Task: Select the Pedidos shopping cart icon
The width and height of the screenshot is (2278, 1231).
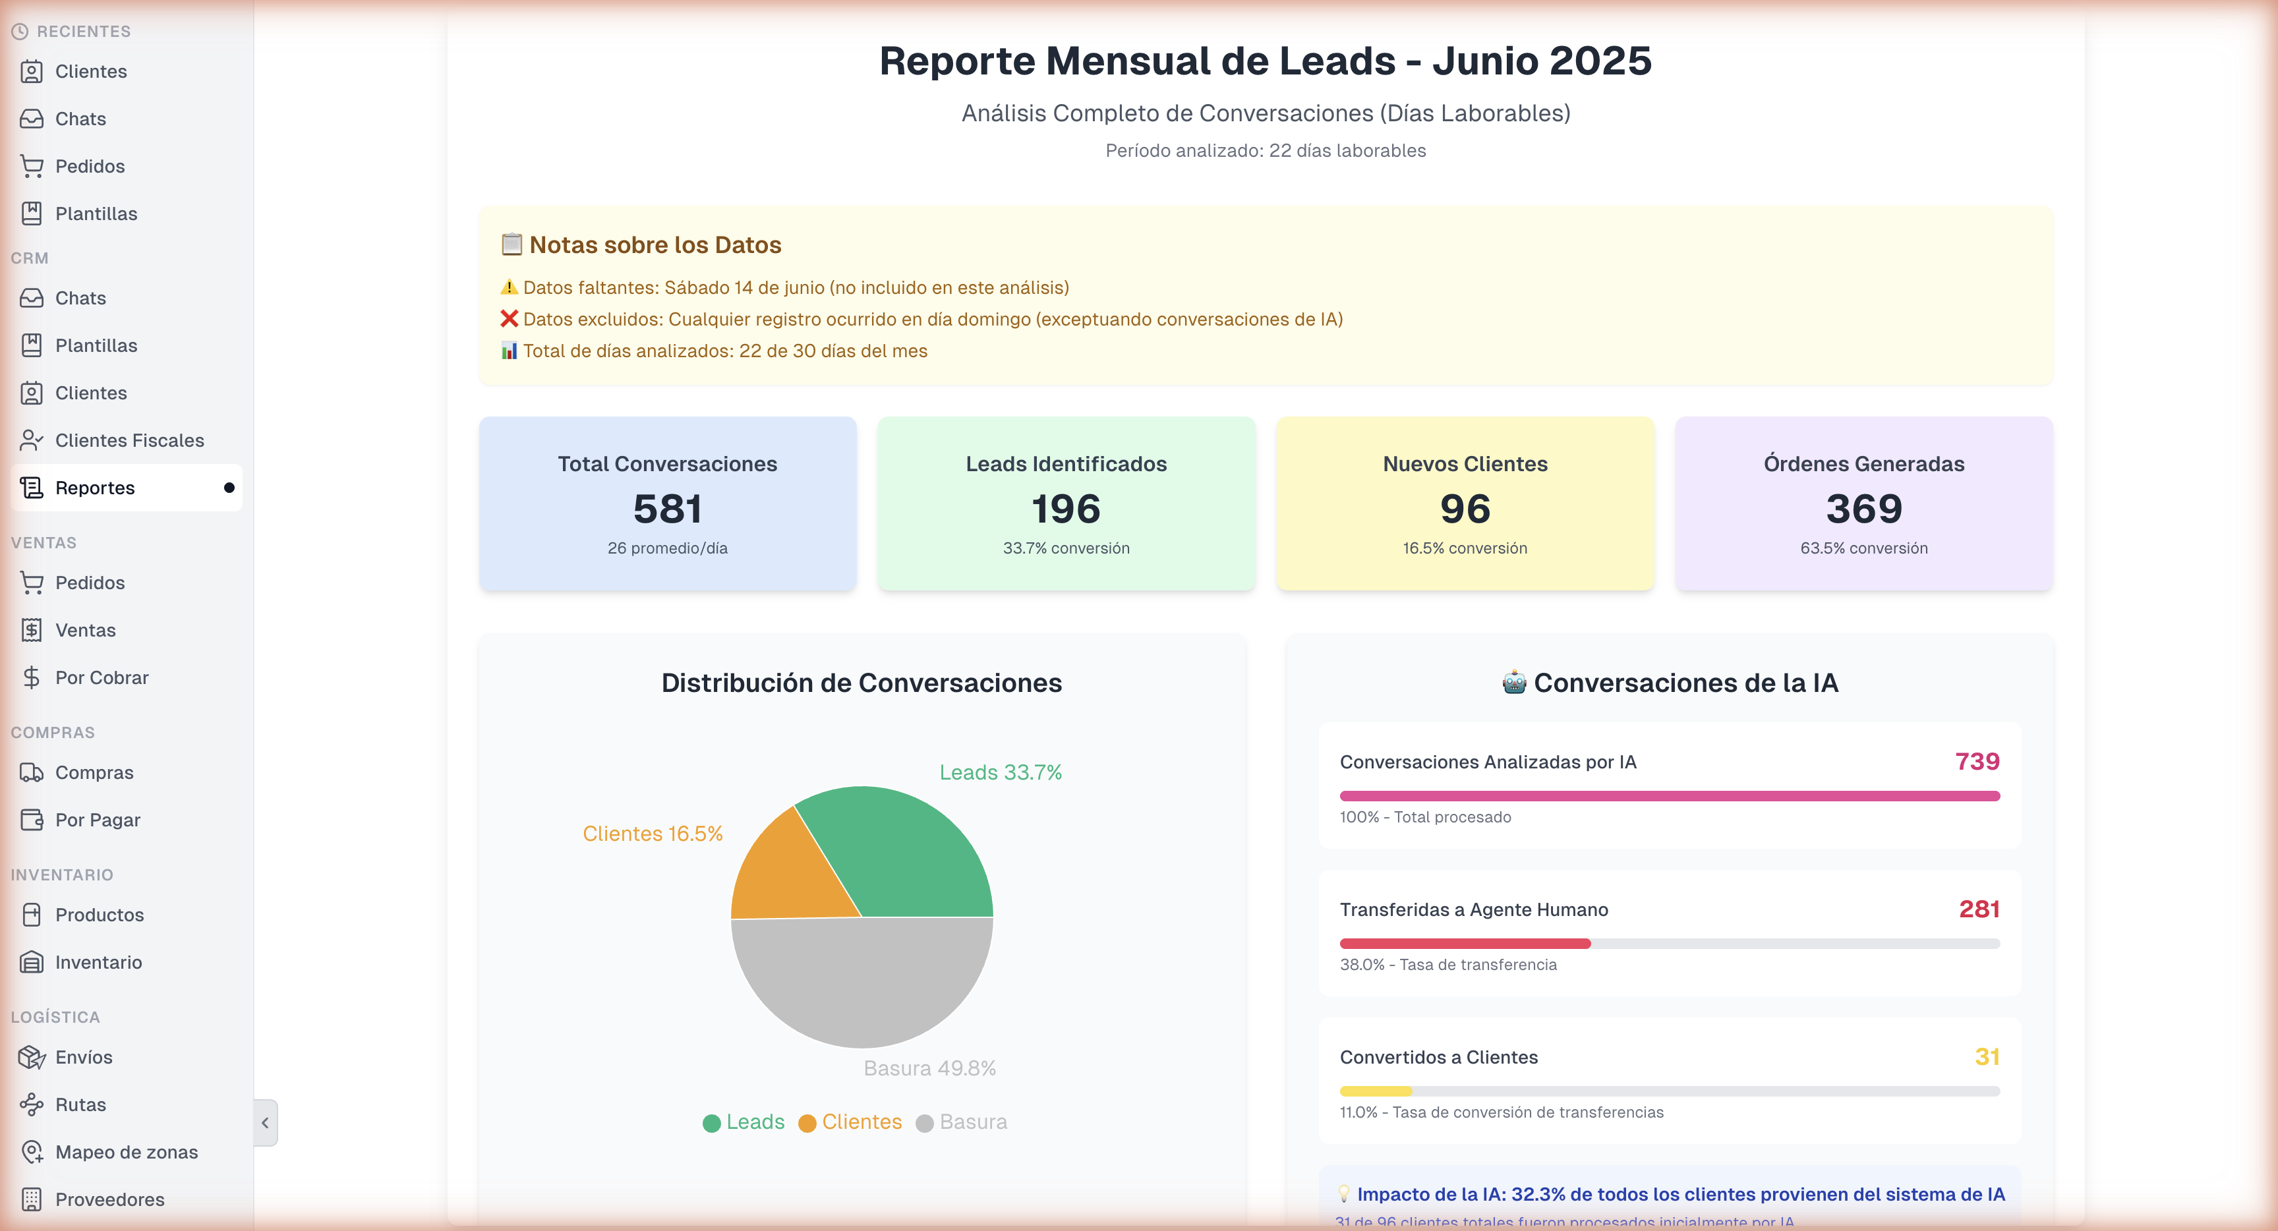Action: coord(32,166)
